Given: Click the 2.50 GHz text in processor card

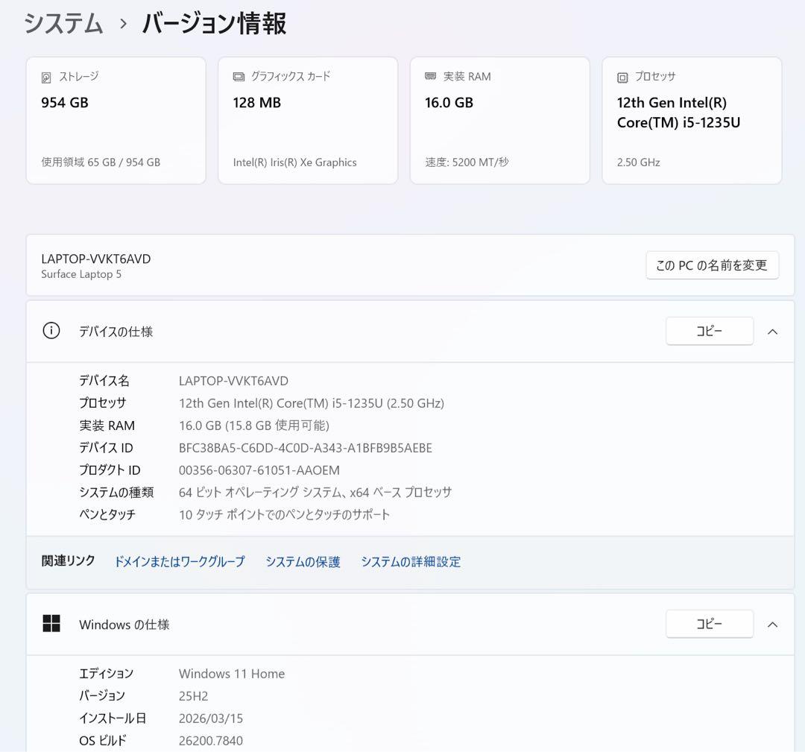Looking at the screenshot, I should 639,162.
